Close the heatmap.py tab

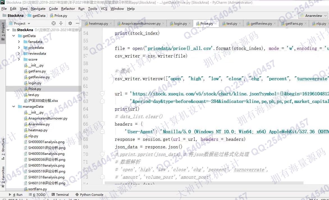tap(111, 24)
